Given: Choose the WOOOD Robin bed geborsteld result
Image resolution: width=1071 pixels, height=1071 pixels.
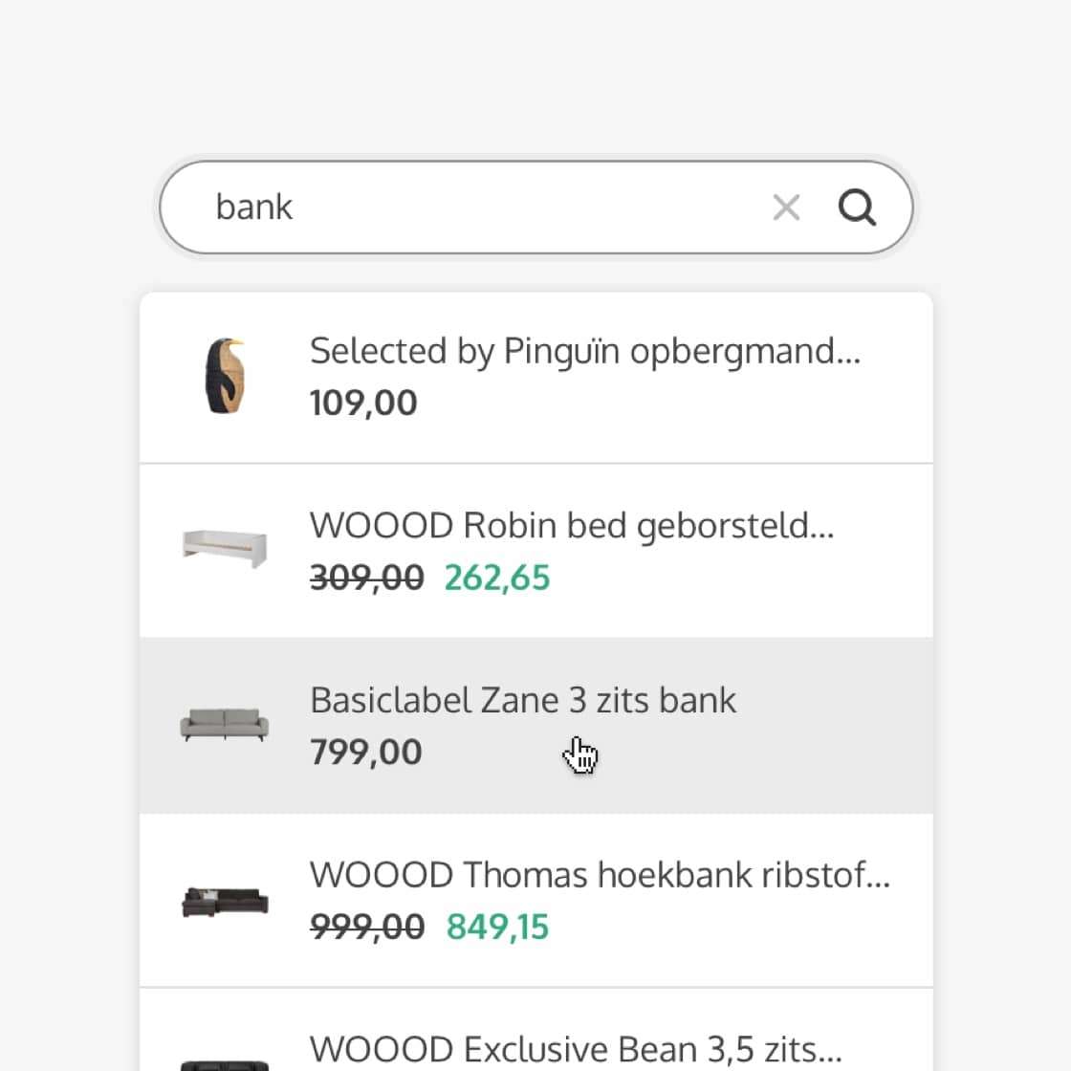Looking at the screenshot, I should (x=571, y=526).
